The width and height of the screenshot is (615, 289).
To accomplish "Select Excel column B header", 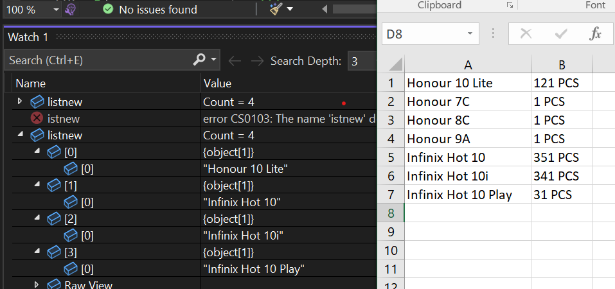I will [562, 65].
